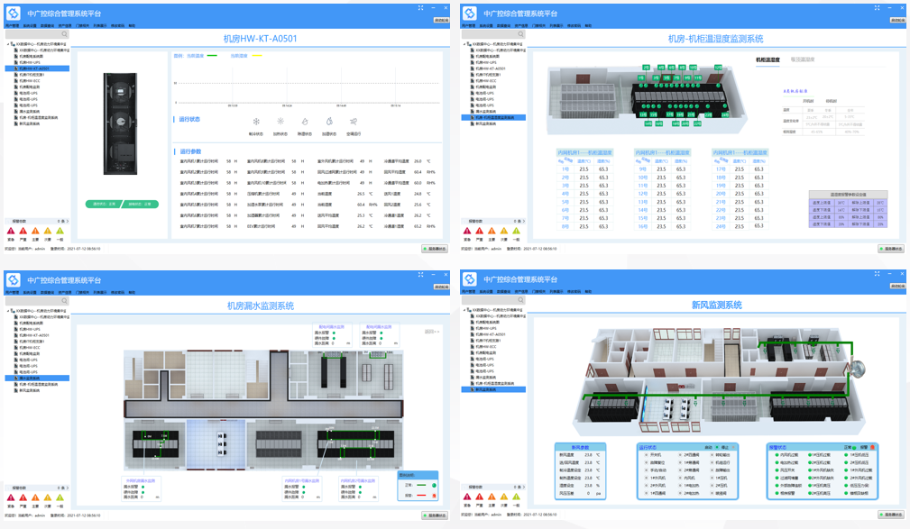This screenshot has height=529, width=910.
Task: Open the 帮助 menu in the HW-KT-A0501 window
Action: (x=132, y=25)
